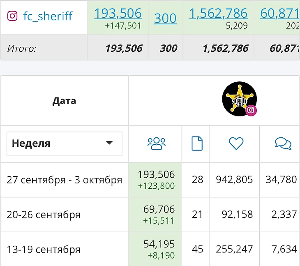This screenshot has width=300, height=266.
Task: Sort by the posts document icon
Action: pos(197,143)
